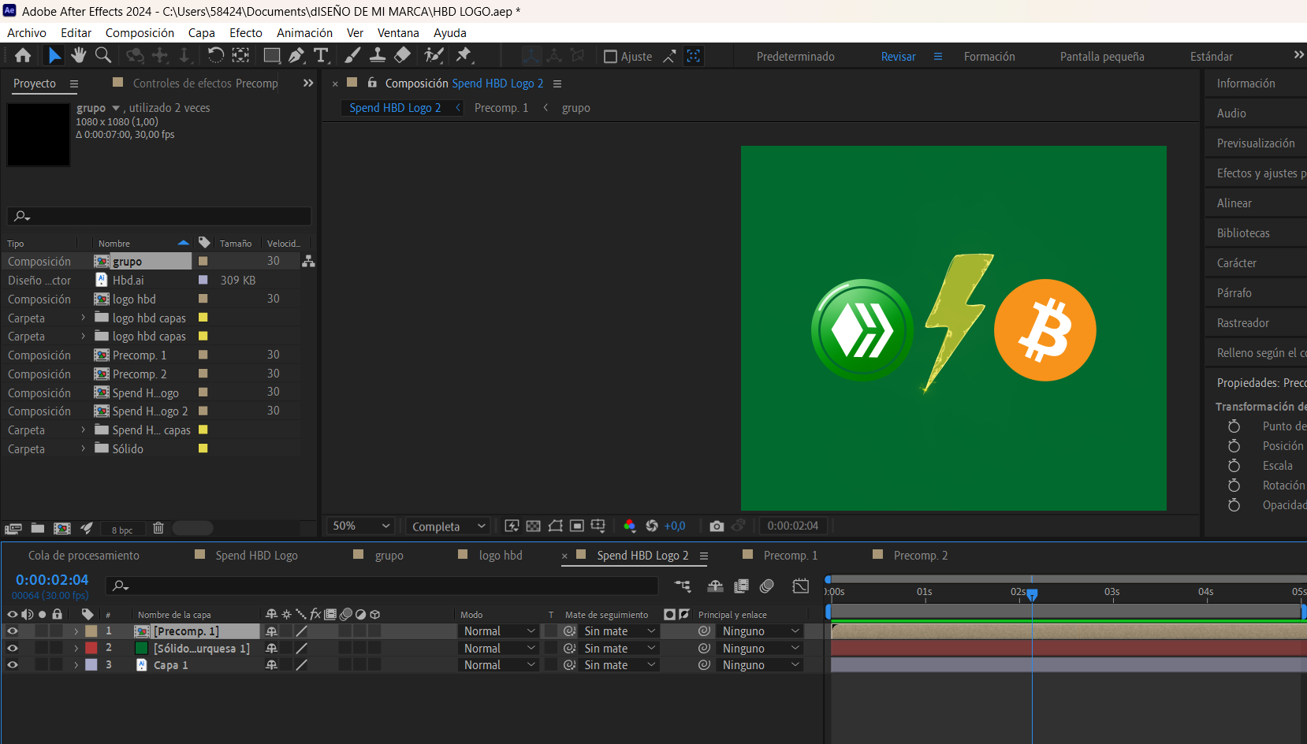Expand hidden panels with double chevron beside Controles
The image size is (1307, 744).
pyautogui.click(x=308, y=84)
